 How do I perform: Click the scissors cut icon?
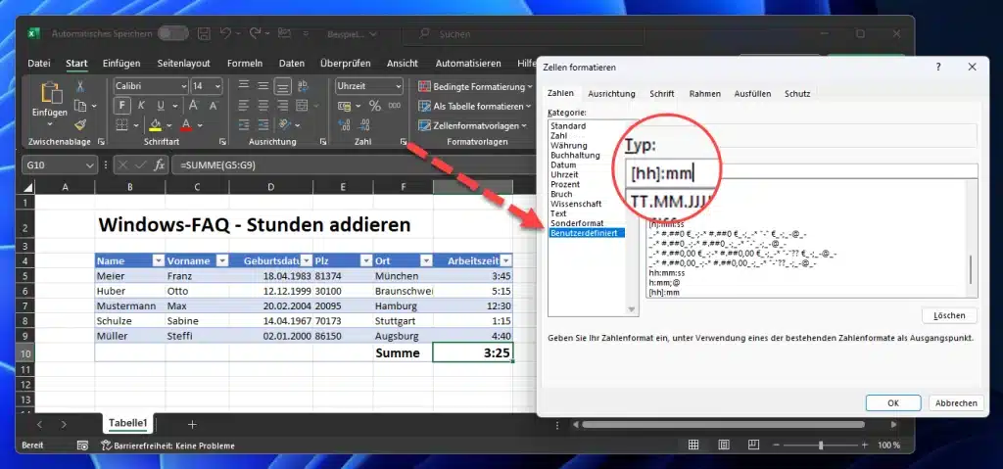[80, 86]
